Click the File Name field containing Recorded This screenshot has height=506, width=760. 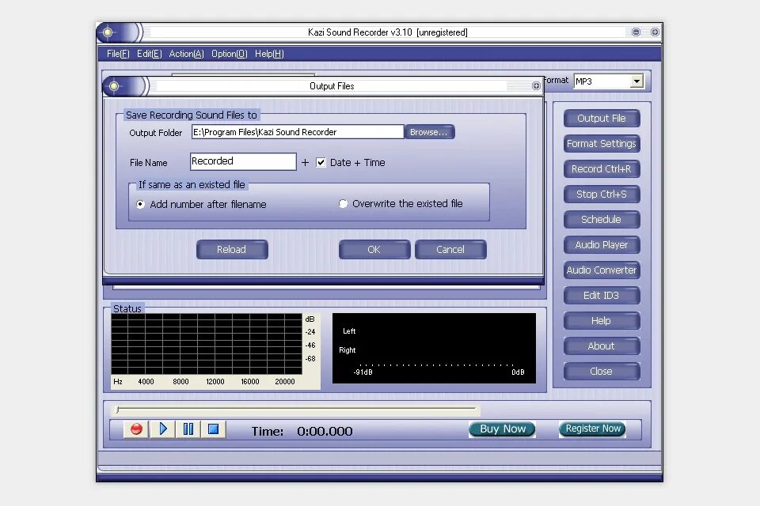[243, 161]
